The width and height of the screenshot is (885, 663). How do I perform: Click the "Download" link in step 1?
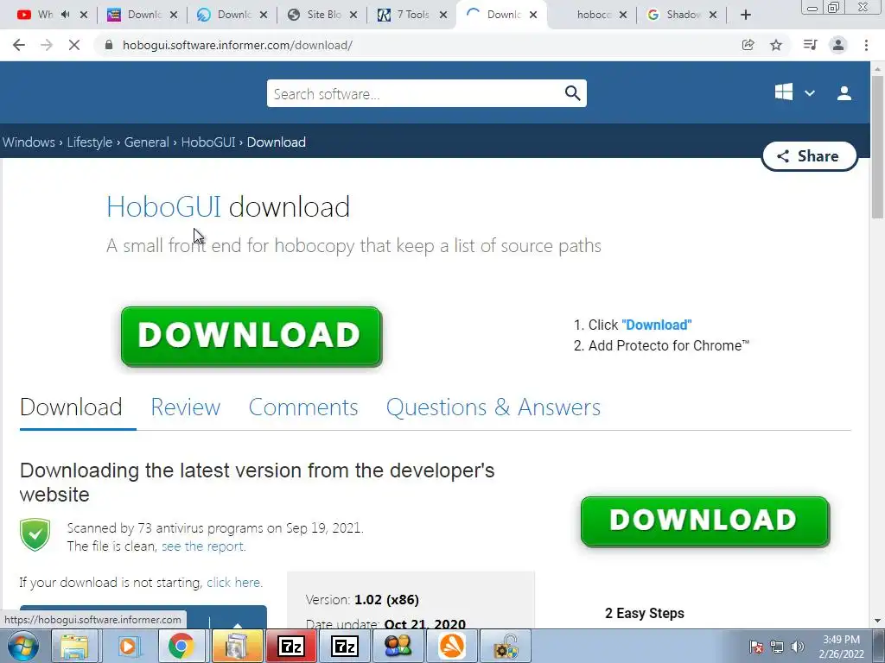[657, 325]
